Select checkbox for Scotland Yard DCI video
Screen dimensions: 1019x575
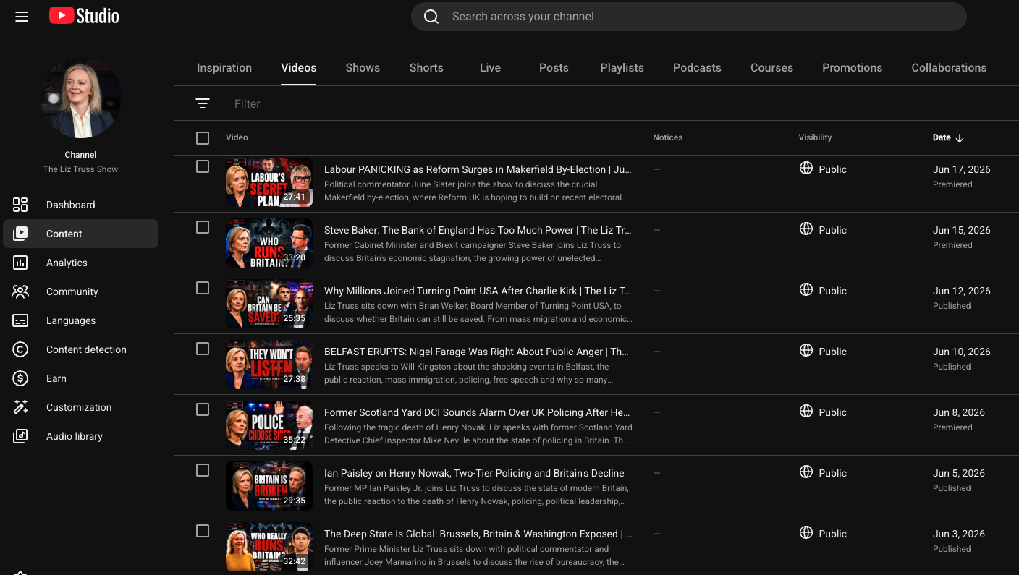203,409
